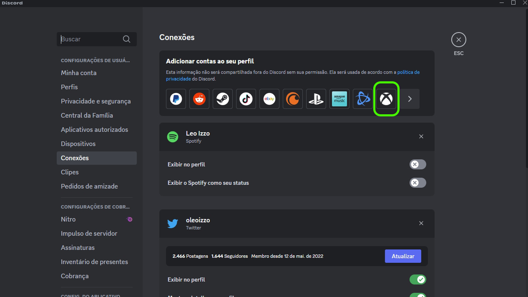
Task: Open Assinaturas page
Action: (97, 247)
